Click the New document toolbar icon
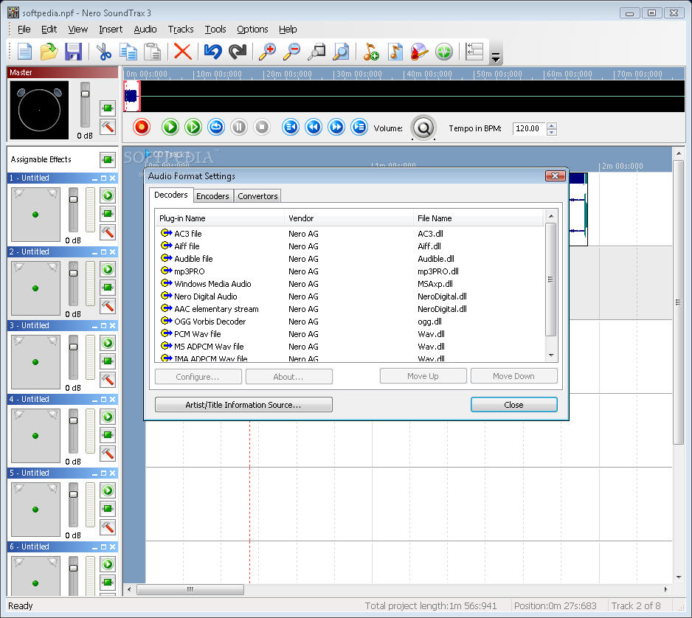 click(x=25, y=52)
